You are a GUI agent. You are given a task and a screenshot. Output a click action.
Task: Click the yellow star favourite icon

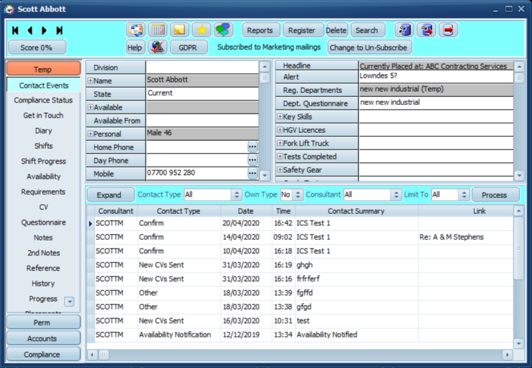[x=201, y=30]
